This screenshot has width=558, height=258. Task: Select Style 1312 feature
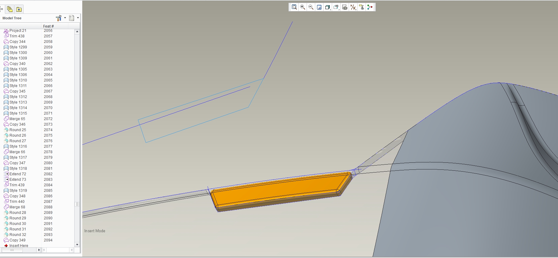pos(18,97)
